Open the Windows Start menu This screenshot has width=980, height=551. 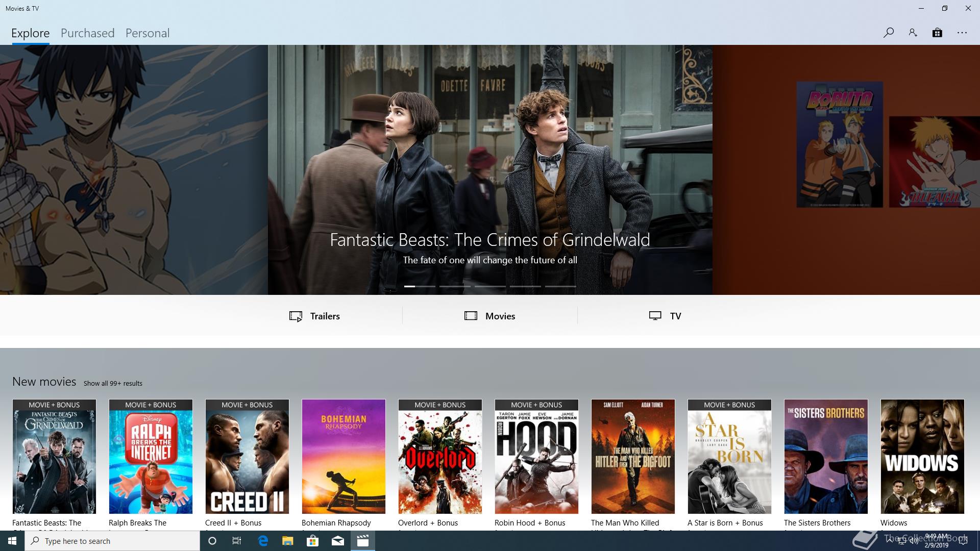[x=12, y=541]
